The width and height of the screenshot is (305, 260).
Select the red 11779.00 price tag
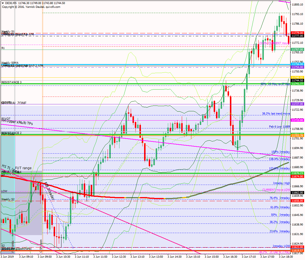click(x=297, y=33)
